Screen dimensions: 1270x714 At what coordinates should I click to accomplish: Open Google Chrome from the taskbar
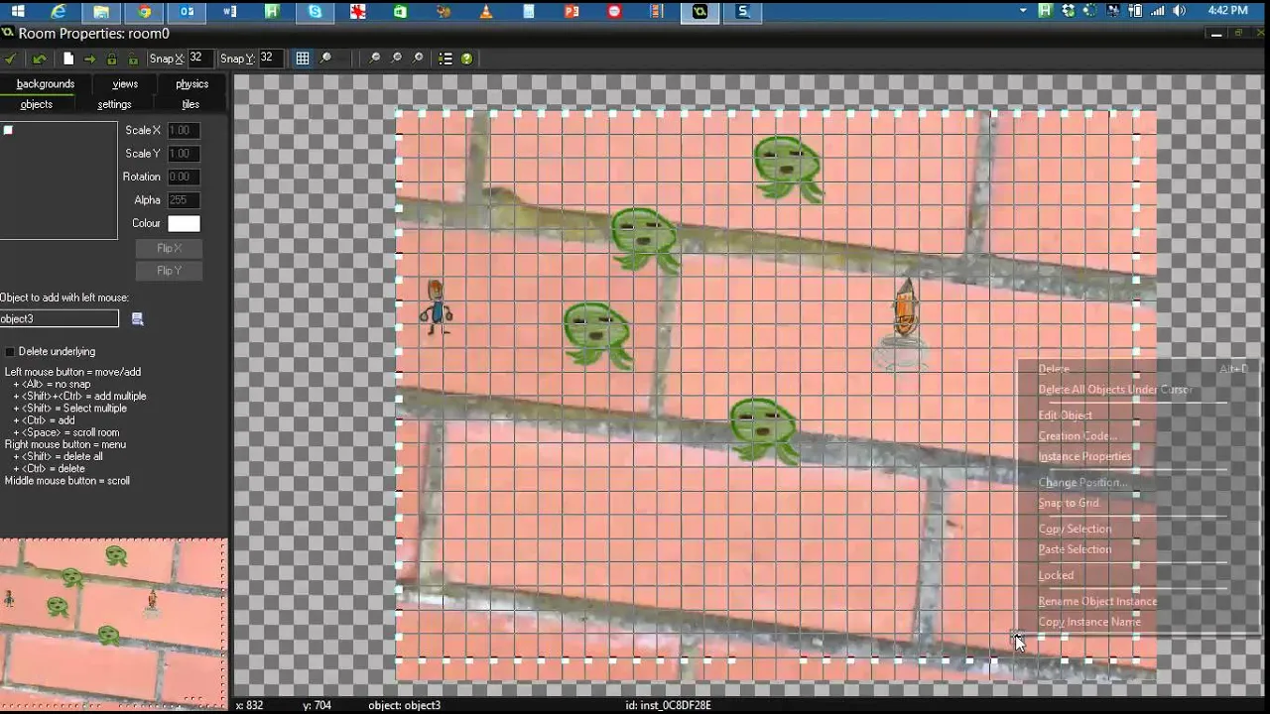coord(145,12)
